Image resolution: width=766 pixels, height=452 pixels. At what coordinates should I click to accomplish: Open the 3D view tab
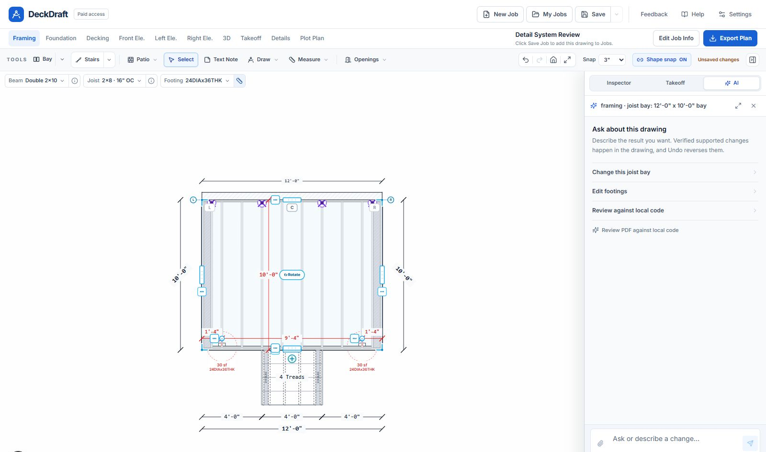226,38
